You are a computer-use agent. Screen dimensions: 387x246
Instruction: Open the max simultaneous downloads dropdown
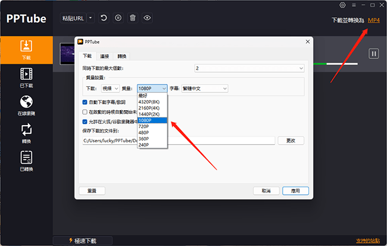pos(249,68)
